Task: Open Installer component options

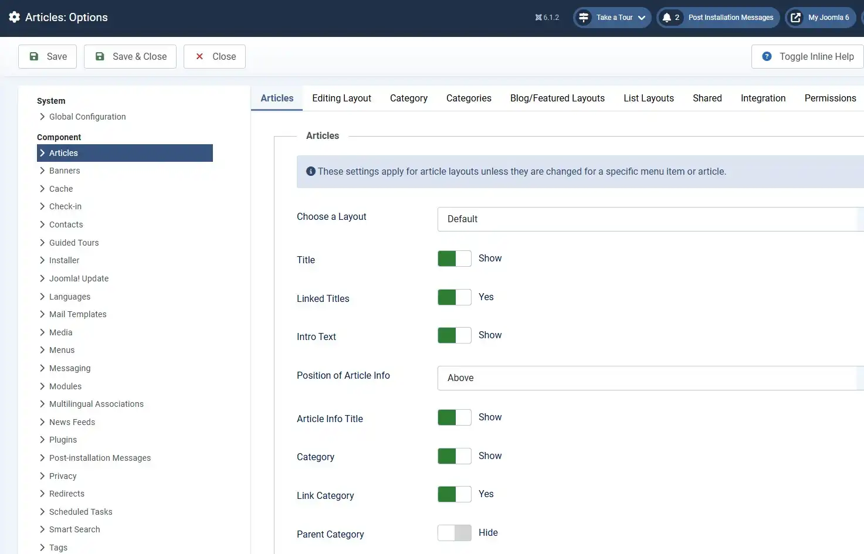Action: point(64,260)
